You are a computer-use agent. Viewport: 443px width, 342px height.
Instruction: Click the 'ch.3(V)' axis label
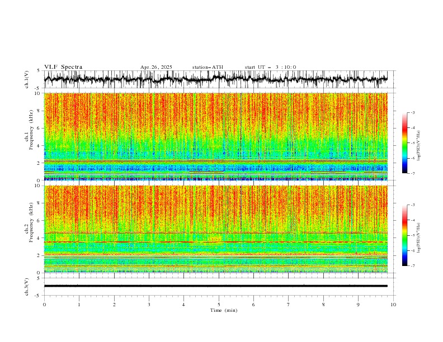point(26,287)
